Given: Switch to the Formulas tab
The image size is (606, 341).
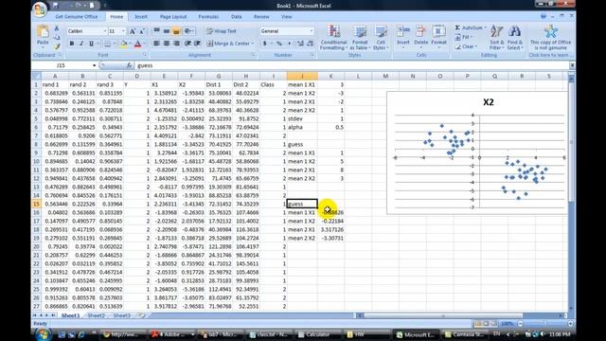Looking at the screenshot, I should point(208,17).
